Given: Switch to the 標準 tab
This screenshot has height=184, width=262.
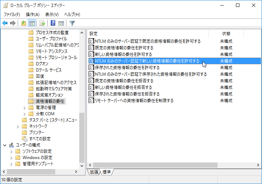Looking at the screenshot, I should point(107,172).
